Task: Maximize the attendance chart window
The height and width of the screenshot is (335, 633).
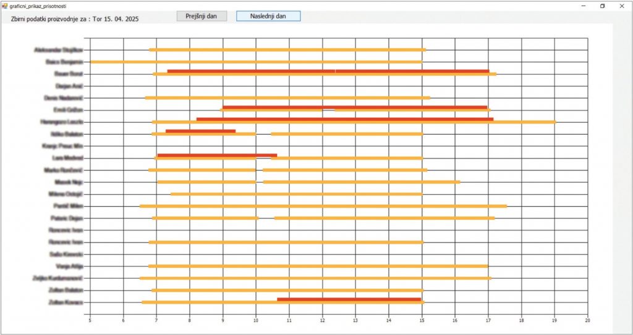Action: pos(603,6)
